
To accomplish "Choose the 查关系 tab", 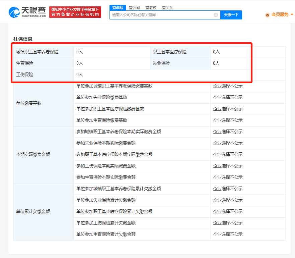I will coord(167,8).
